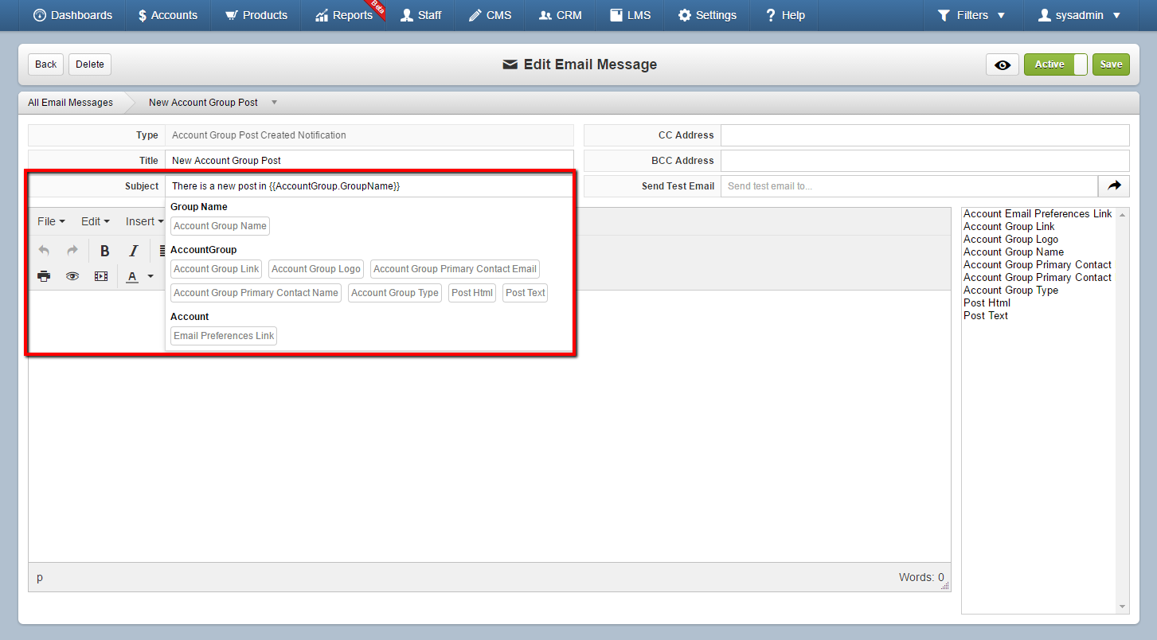1157x640 pixels.
Task: Expand the New Account Group Post breadcrumb arrow
Action: click(x=274, y=102)
